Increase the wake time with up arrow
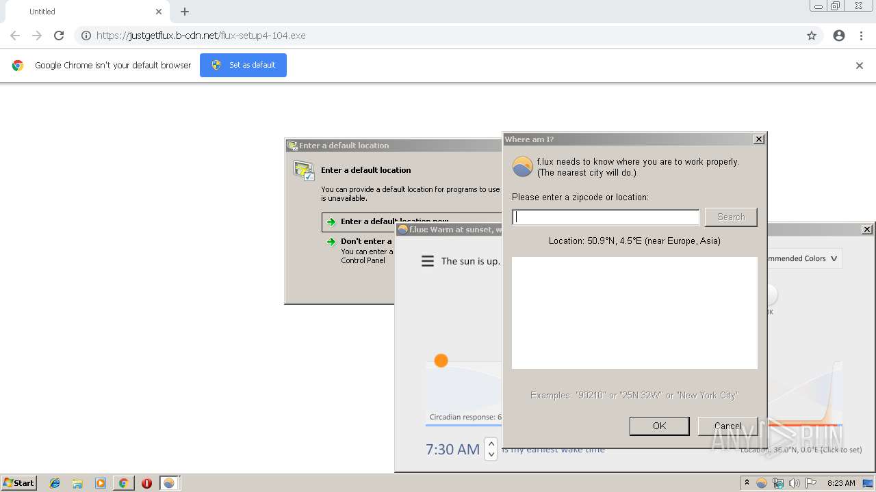 click(x=491, y=443)
